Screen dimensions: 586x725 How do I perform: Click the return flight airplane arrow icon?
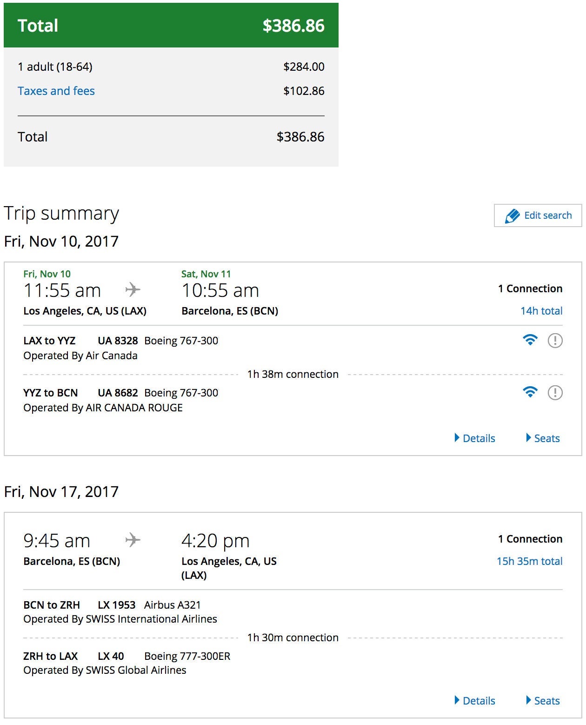pyautogui.click(x=133, y=540)
